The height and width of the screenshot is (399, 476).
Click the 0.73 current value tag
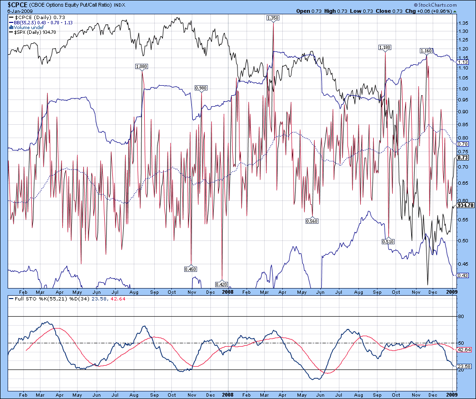pos(463,158)
